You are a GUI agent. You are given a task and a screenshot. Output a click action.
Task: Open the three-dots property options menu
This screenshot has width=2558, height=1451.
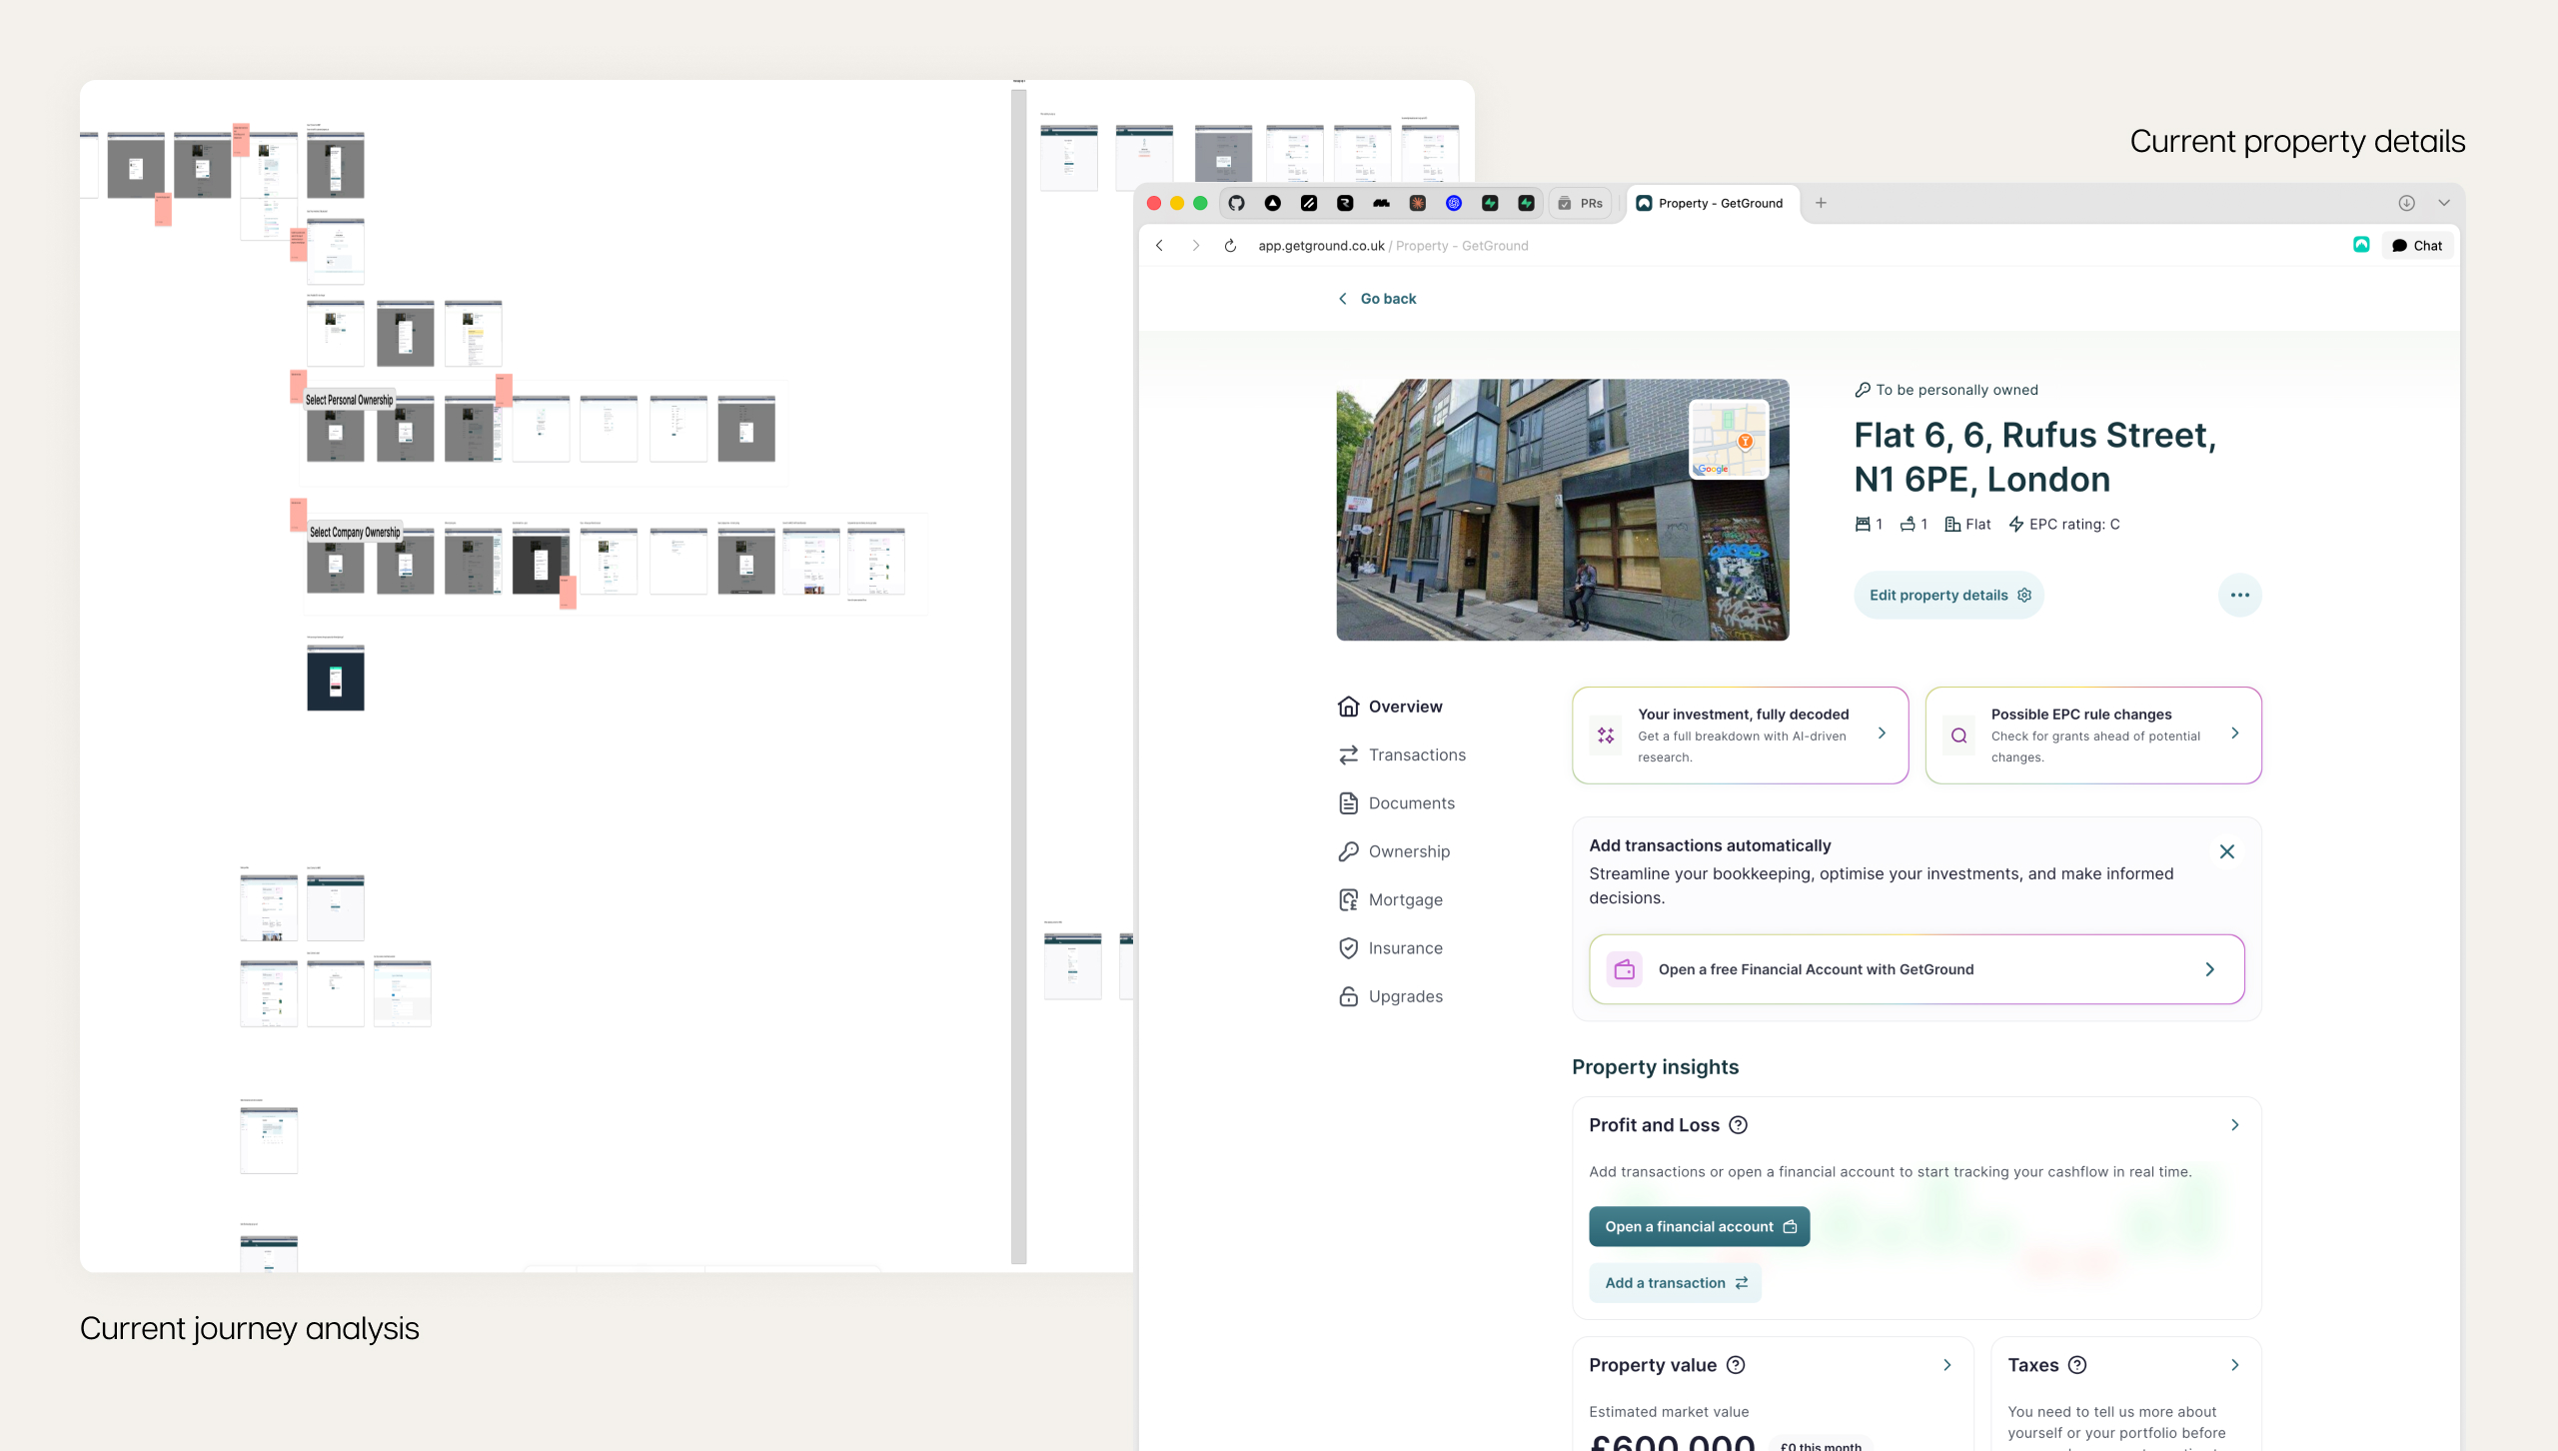[x=2239, y=596]
